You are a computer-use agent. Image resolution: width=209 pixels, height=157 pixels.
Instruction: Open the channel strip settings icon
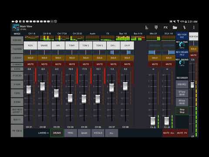156,27
